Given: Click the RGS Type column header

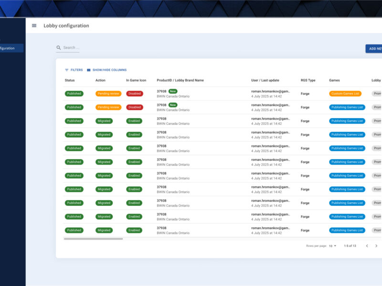Looking at the screenshot, I should coord(308,81).
